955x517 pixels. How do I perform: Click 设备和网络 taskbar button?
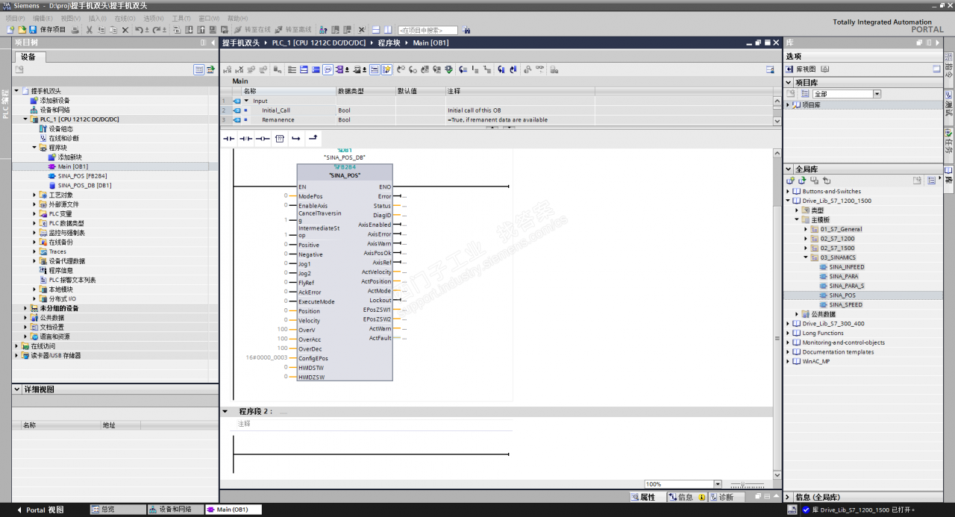tap(175, 510)
